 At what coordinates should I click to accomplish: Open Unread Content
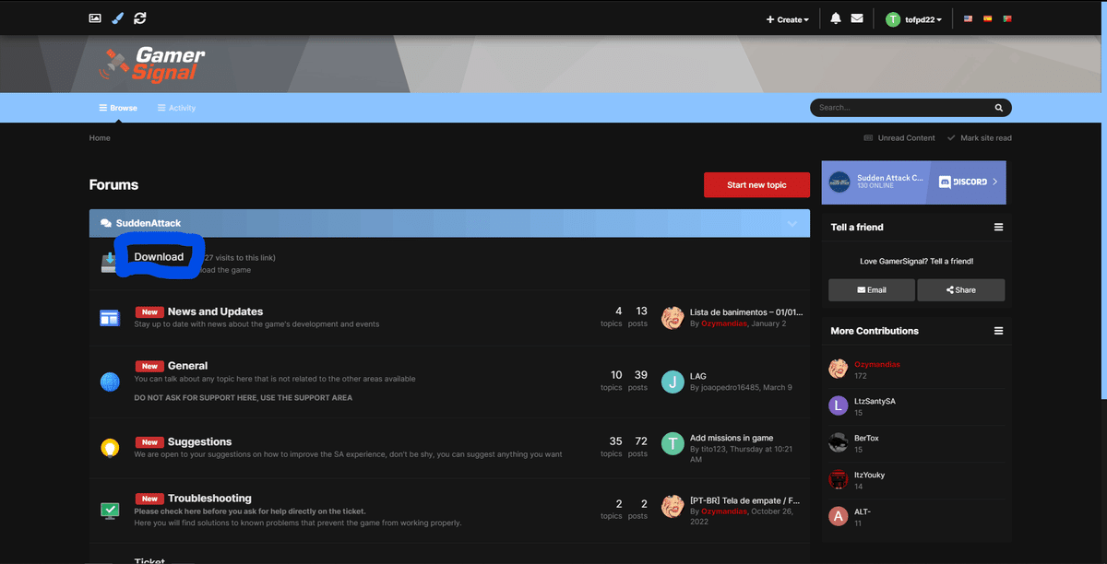pos(899,138)
